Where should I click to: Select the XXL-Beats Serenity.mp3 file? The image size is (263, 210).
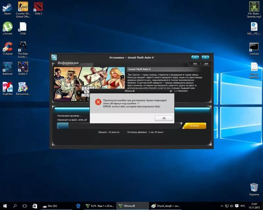point(254,10)
